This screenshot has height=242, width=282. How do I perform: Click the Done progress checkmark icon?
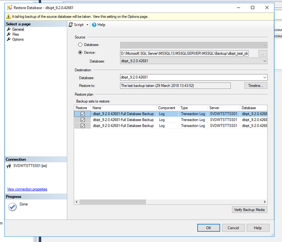coord(12,207)
